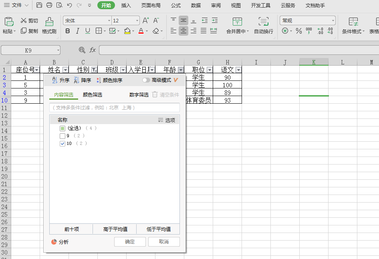Click the 确定 button in filter panel
This screenshot has height=259, width=379.
click(x=130, y=242)
